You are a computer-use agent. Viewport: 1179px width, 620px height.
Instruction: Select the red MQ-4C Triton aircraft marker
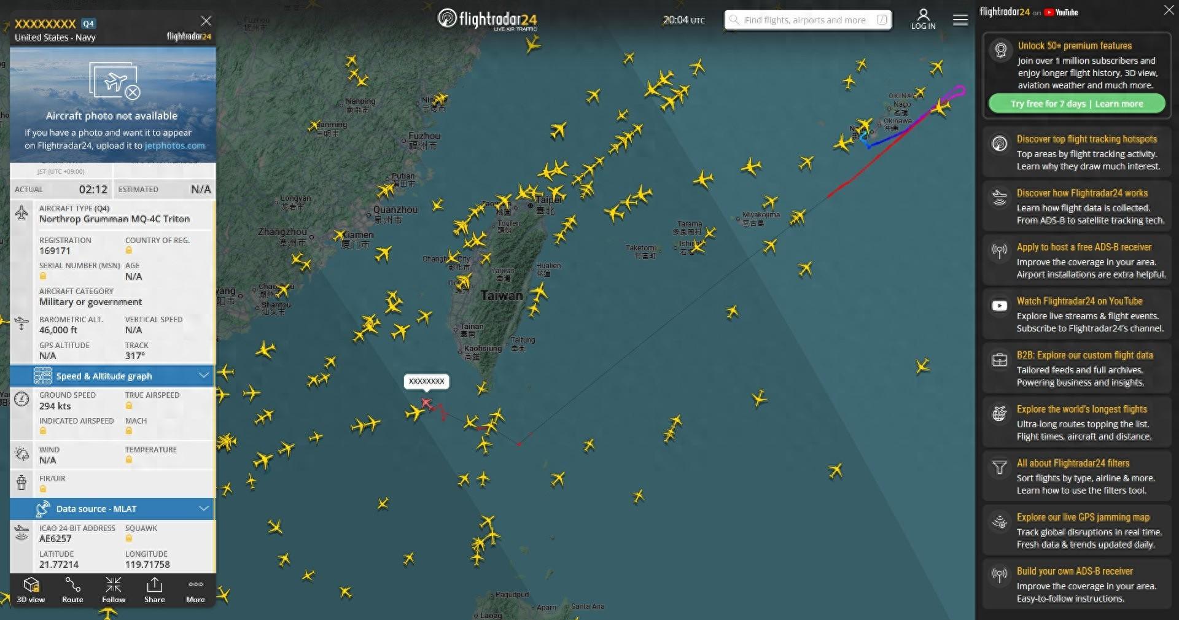click(426, 403)
